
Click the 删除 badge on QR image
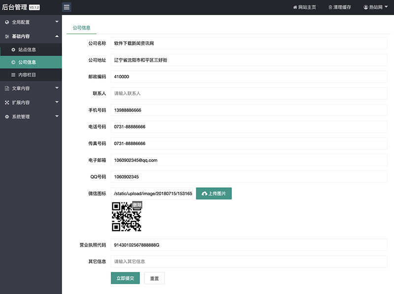coord(137,205)
